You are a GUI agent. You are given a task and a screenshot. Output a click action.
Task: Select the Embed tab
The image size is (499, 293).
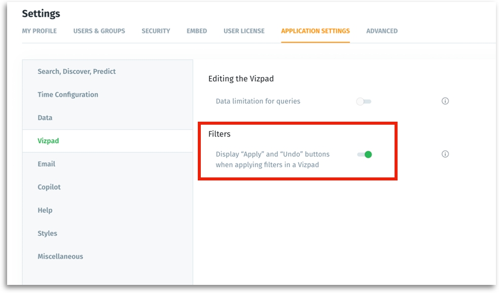(197, 31)
